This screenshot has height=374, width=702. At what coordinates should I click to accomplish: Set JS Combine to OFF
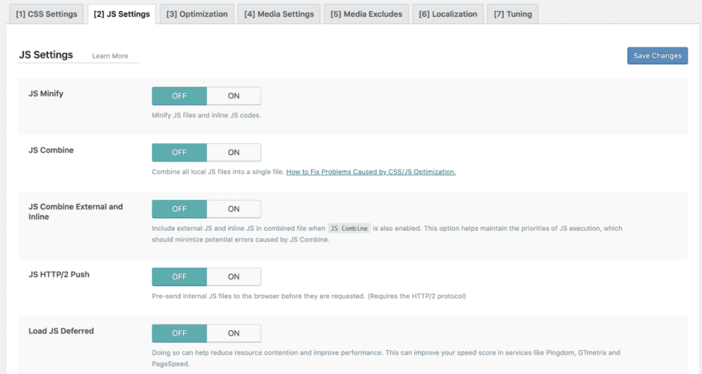click(x=179, y=152)
